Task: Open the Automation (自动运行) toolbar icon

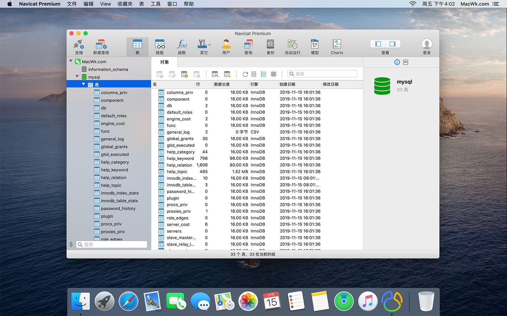Action: tap(293, 47)
